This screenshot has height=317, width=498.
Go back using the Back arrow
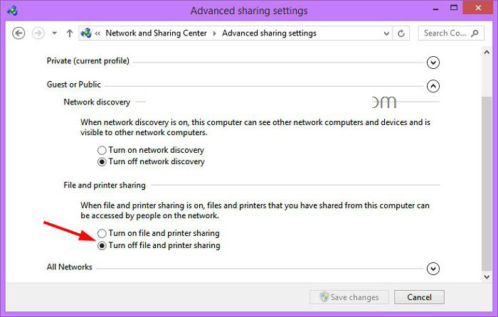coord(18,33)
